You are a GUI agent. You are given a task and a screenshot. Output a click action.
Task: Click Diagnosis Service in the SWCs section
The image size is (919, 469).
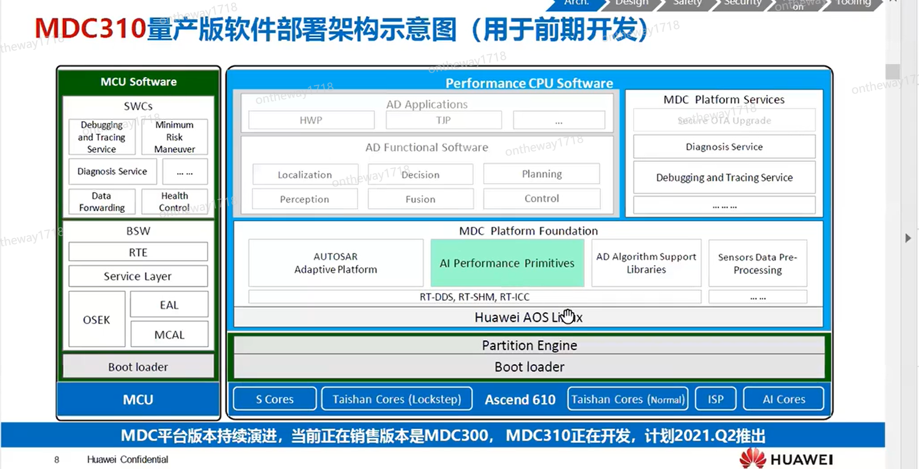click(x=113, y=171)
